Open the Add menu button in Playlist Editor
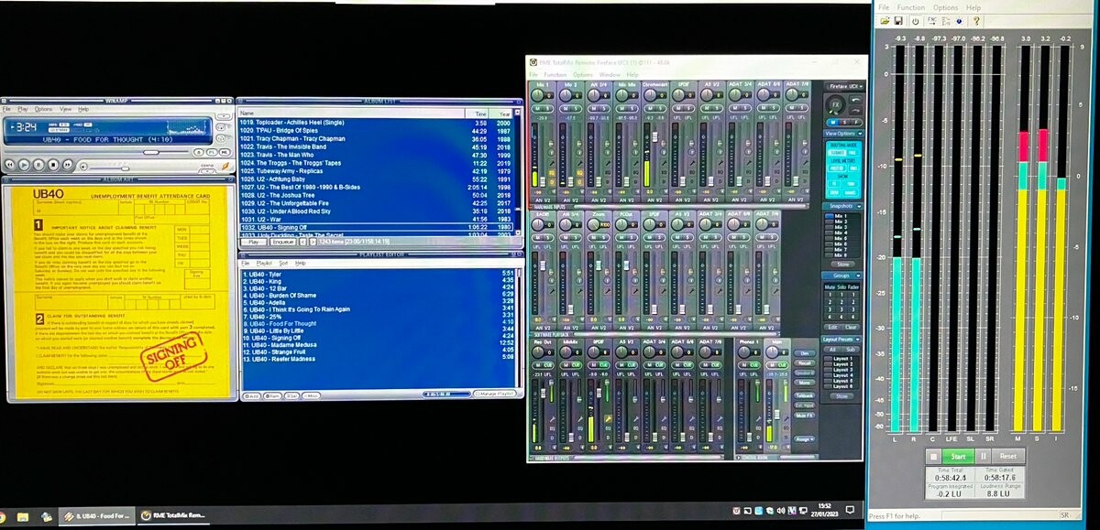The width and height of the screenshot is (1100, 530). (x=252, y=395)
